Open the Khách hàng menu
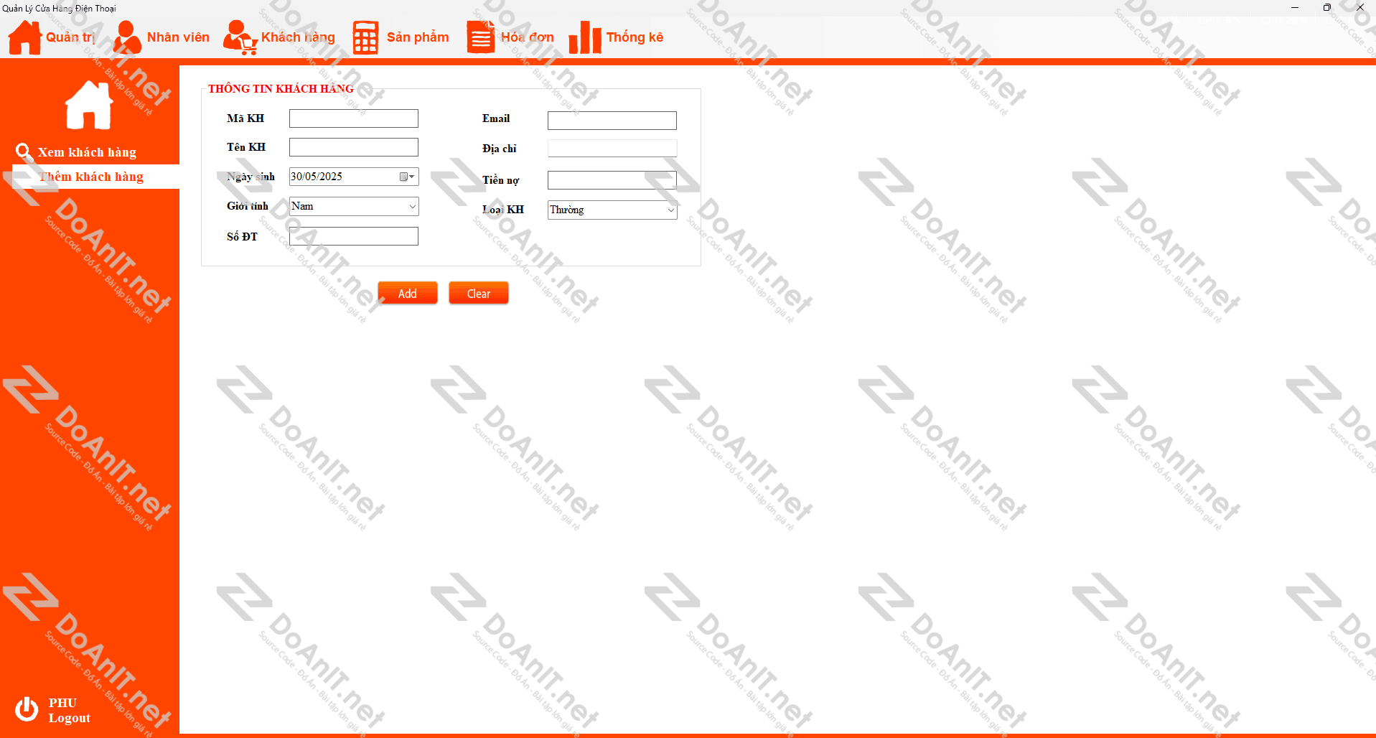Viewport: 1376px width, 738px height. click(x=298, y=37)
